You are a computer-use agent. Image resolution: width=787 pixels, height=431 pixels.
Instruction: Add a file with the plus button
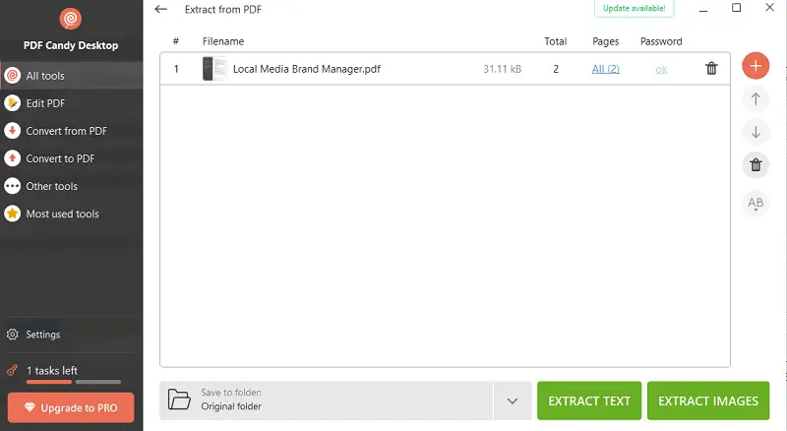(756, 66)
